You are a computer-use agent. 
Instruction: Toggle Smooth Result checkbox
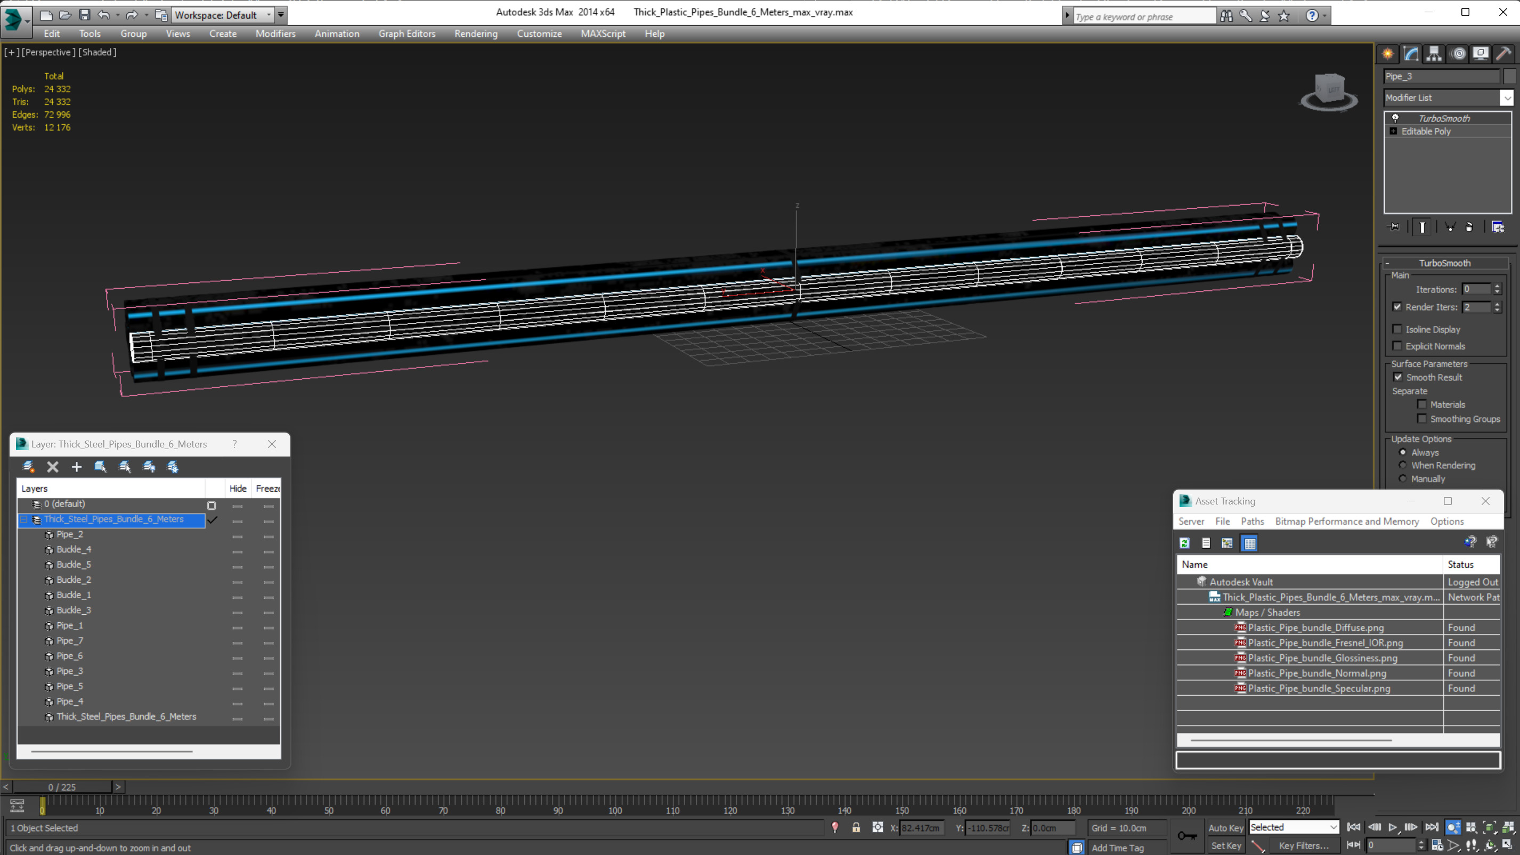click(1398, 377)
